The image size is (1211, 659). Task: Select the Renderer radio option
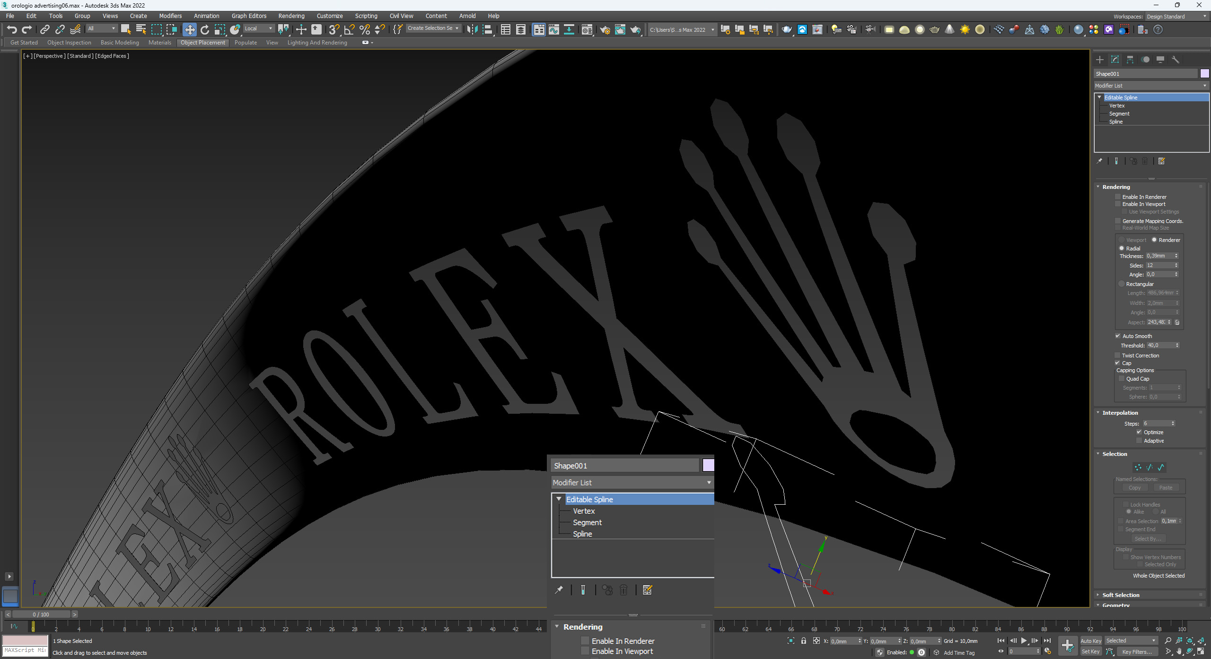pyautogui.click(x=1154, y=240)
